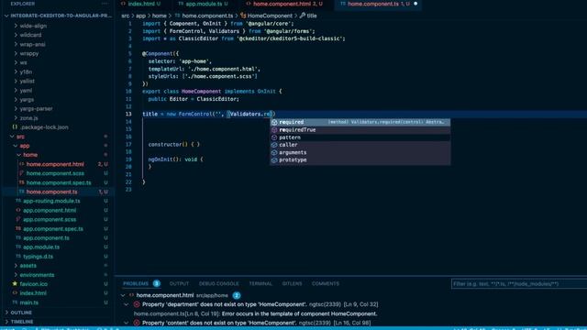Click the unsaved dot on home.component.ts tab
This screenshot has width=587, height=330.
point(415,4)
